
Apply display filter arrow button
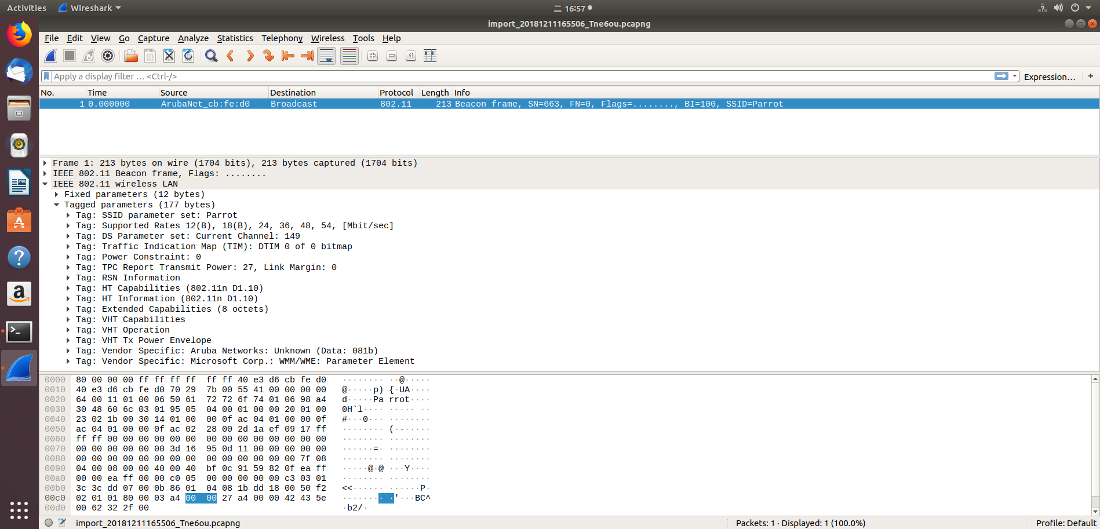[x=1001, y=76]
